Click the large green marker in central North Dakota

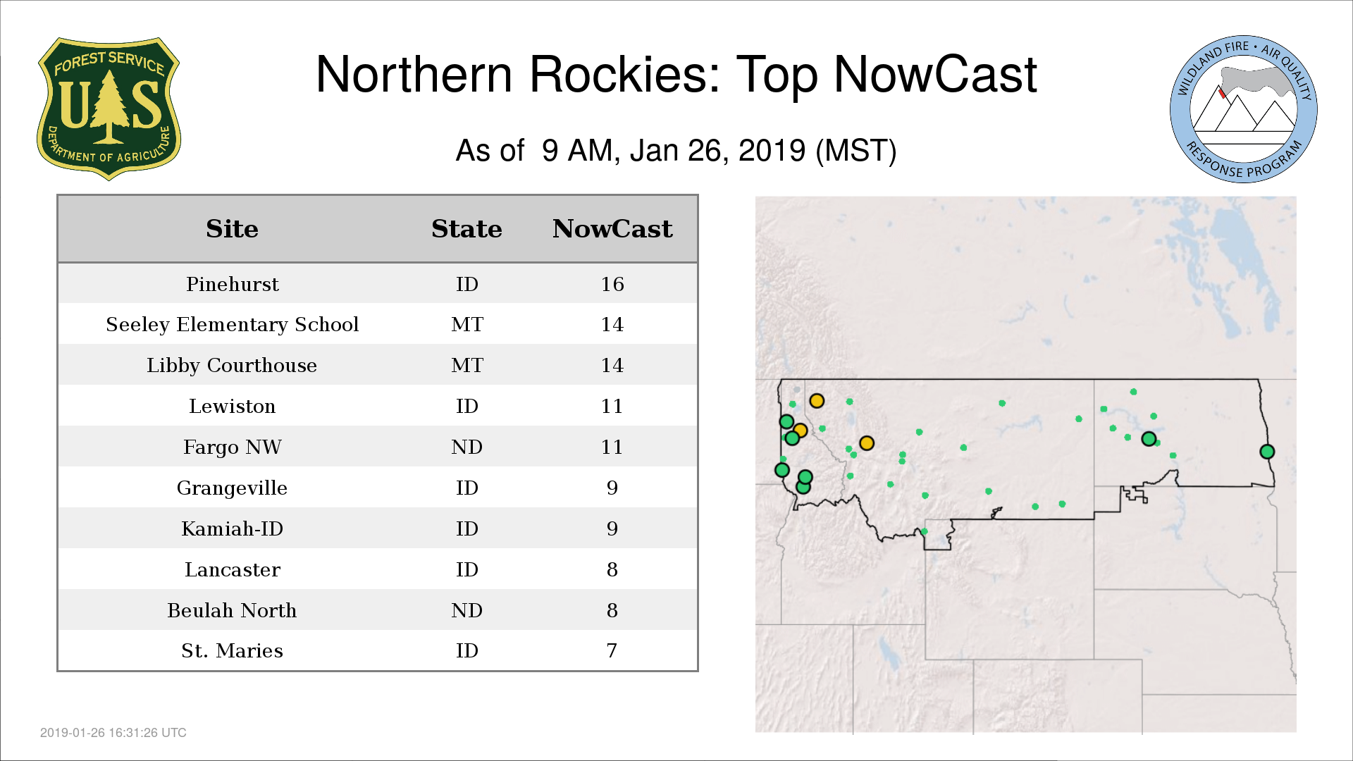[1149, 439]
